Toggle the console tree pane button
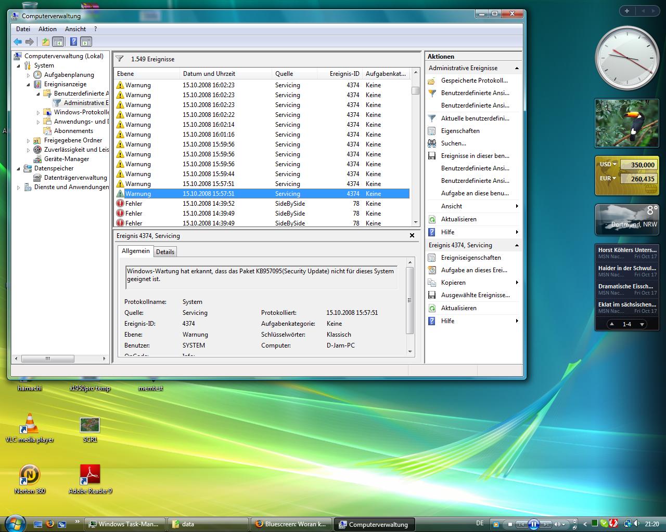Viewport: 666px width, 532px height. (58, 42)
